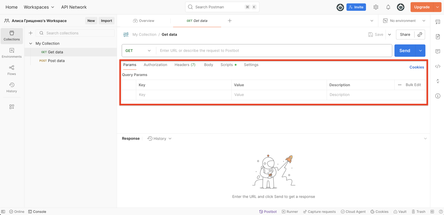Open the request info icon in right sidebar
444x215 pixels.
tap(438, 96)
